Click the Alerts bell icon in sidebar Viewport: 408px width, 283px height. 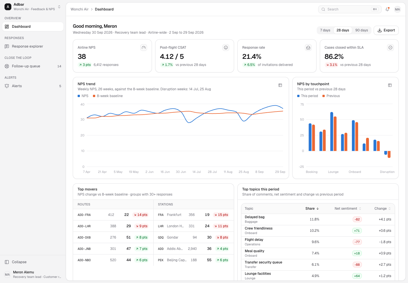point(7,86)
